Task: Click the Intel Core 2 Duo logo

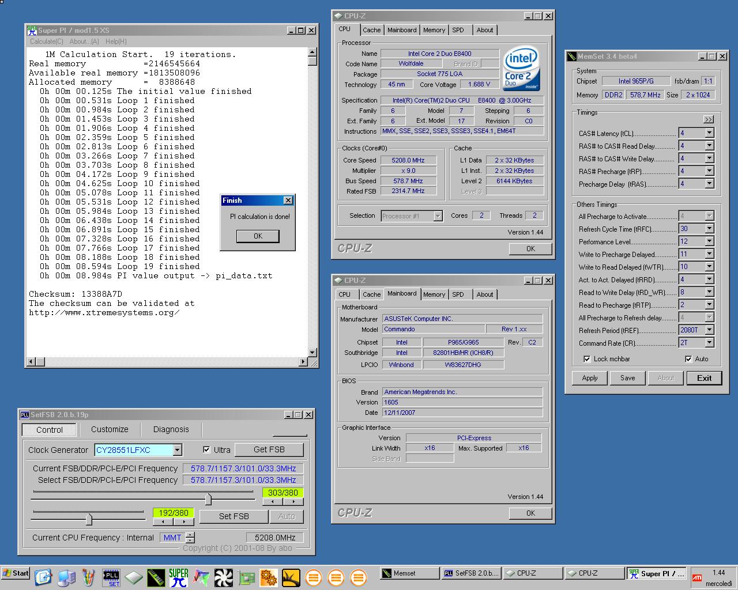Action: coord(521,68)
